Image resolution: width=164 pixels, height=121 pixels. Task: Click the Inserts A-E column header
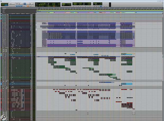tap(13, 14)
